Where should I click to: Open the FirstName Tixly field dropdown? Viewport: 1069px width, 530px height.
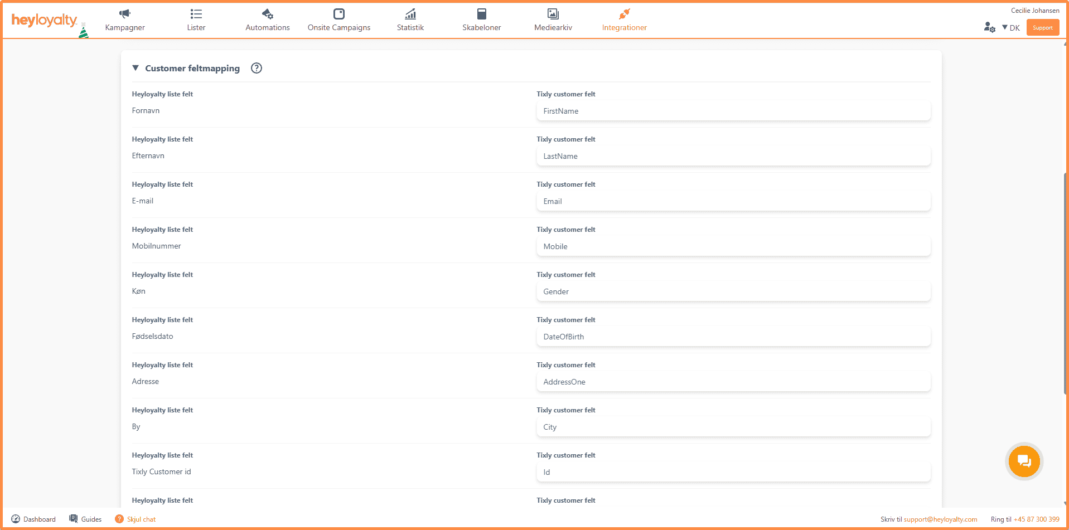pos(733,111)
